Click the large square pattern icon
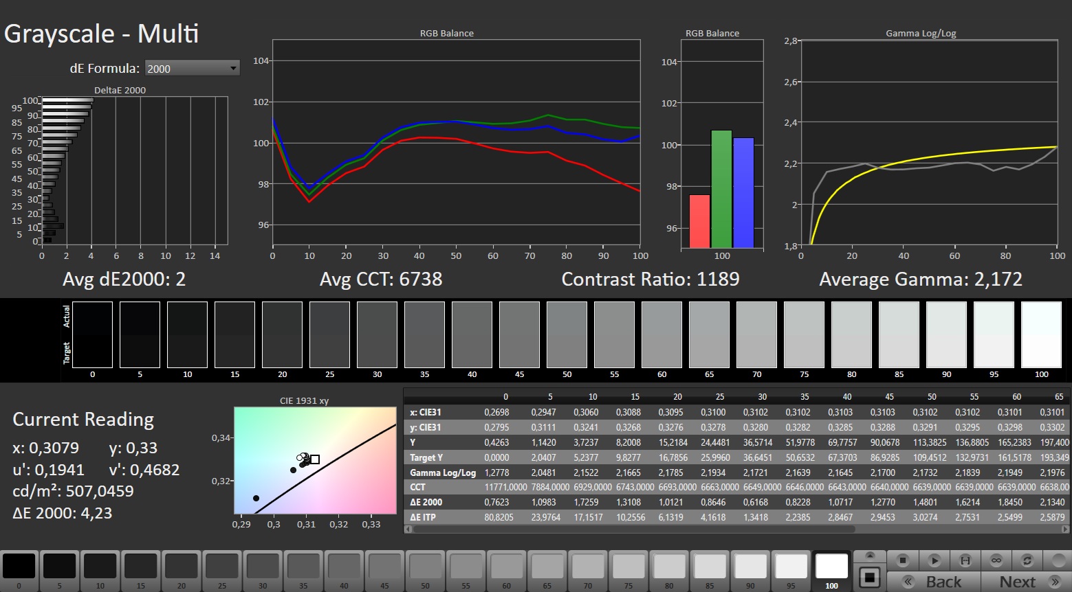 870,577
